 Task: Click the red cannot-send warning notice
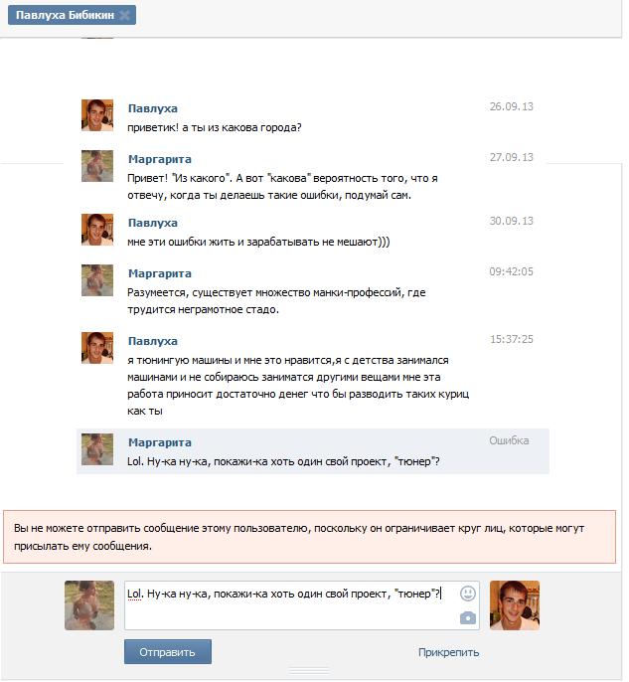click(x=309, y=538)
